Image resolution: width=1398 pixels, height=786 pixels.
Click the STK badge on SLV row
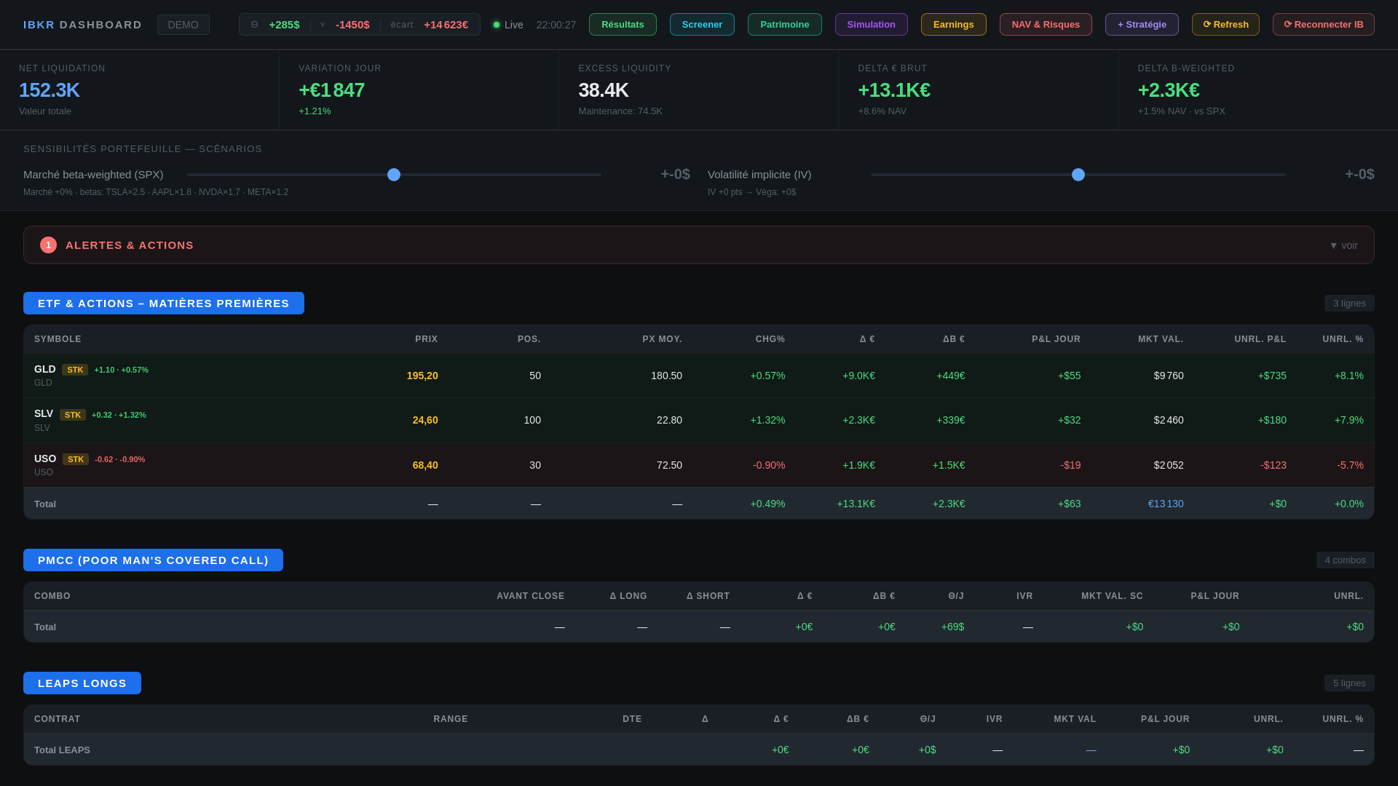click(x=72, y=415)
